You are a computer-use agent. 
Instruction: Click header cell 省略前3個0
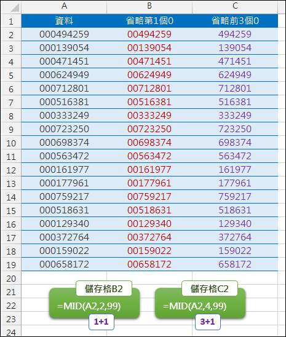pyautogui.click(x=235, y=21)
